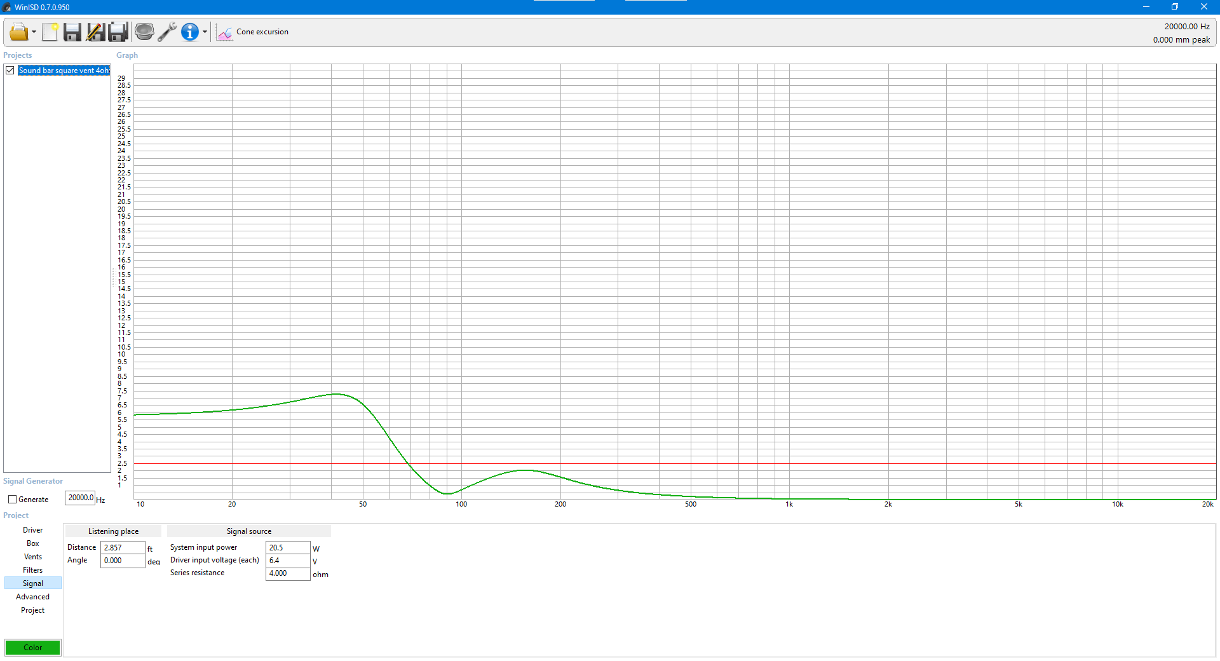The height and width of the screenshot is (661, 1220).
Task: Click the Hz unit label
Action: point(100,500)
